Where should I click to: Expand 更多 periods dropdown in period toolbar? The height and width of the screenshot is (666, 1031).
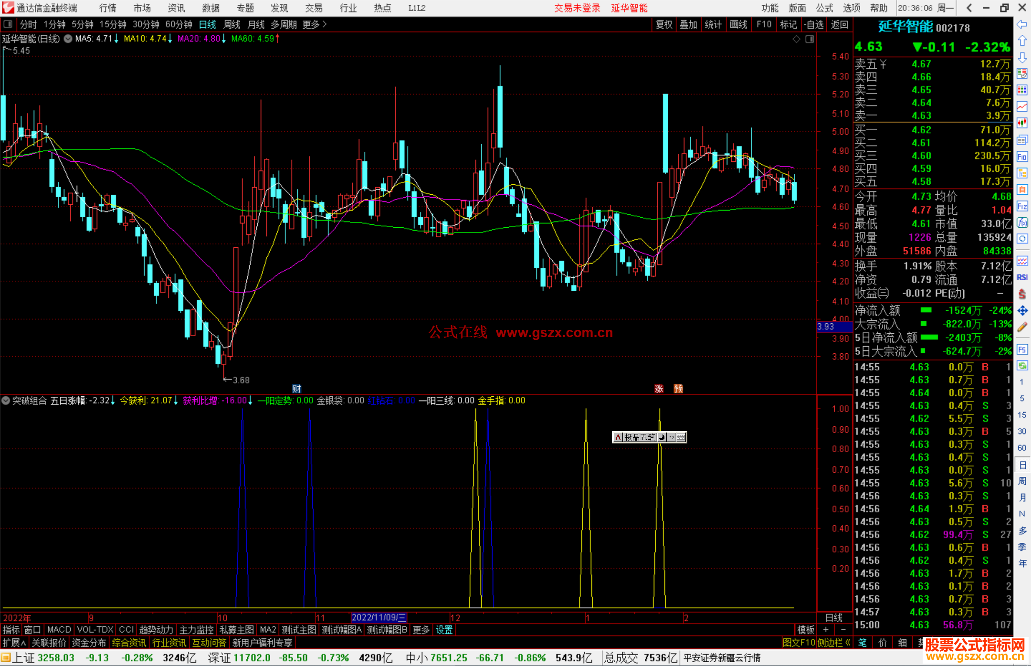(314, 24)
